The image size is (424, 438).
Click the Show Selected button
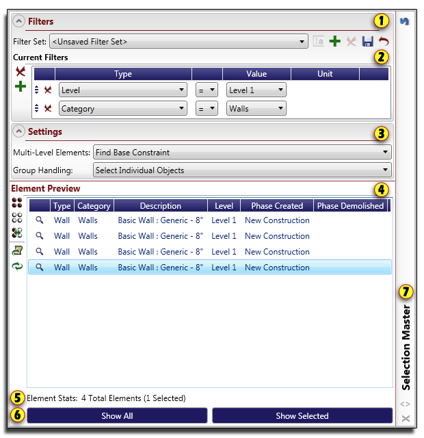tap(302, 415)
